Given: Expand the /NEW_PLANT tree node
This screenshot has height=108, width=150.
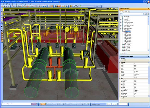Looking at the screenshot, I should pyautogui.click(x=121, y=21).
